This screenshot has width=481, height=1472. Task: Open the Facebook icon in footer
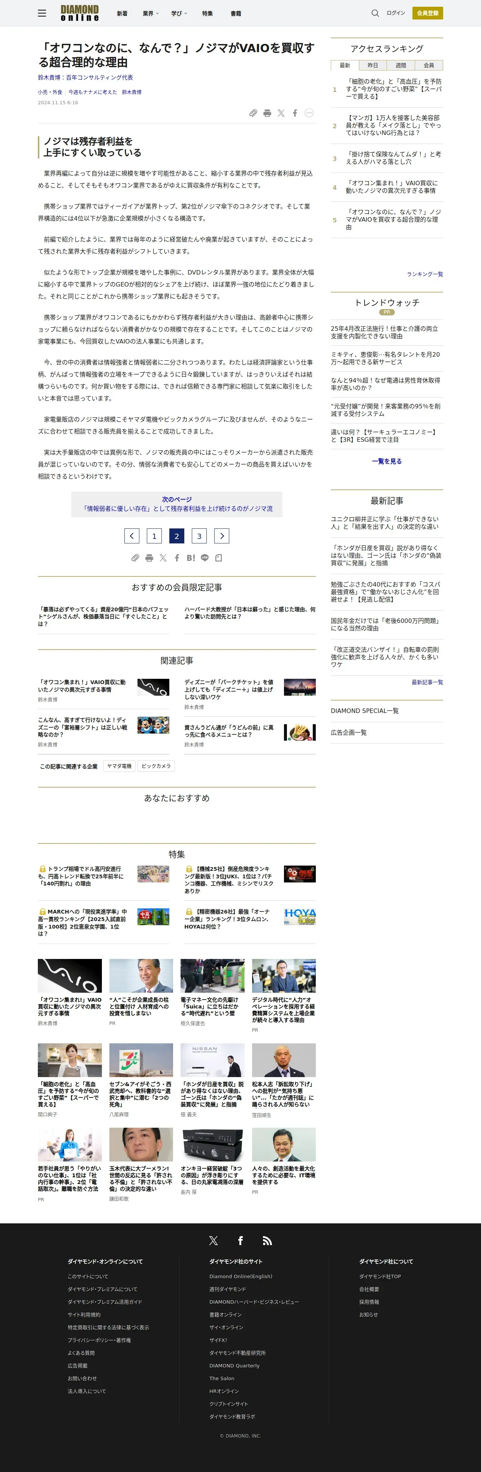tap(240, 1241)
